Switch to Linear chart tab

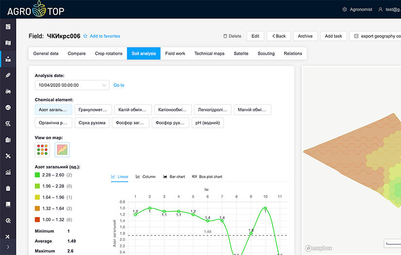coord(120,177)
